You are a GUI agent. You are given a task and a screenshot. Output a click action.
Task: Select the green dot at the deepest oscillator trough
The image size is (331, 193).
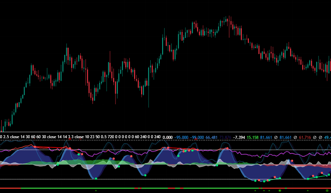(x=264, y=181)
